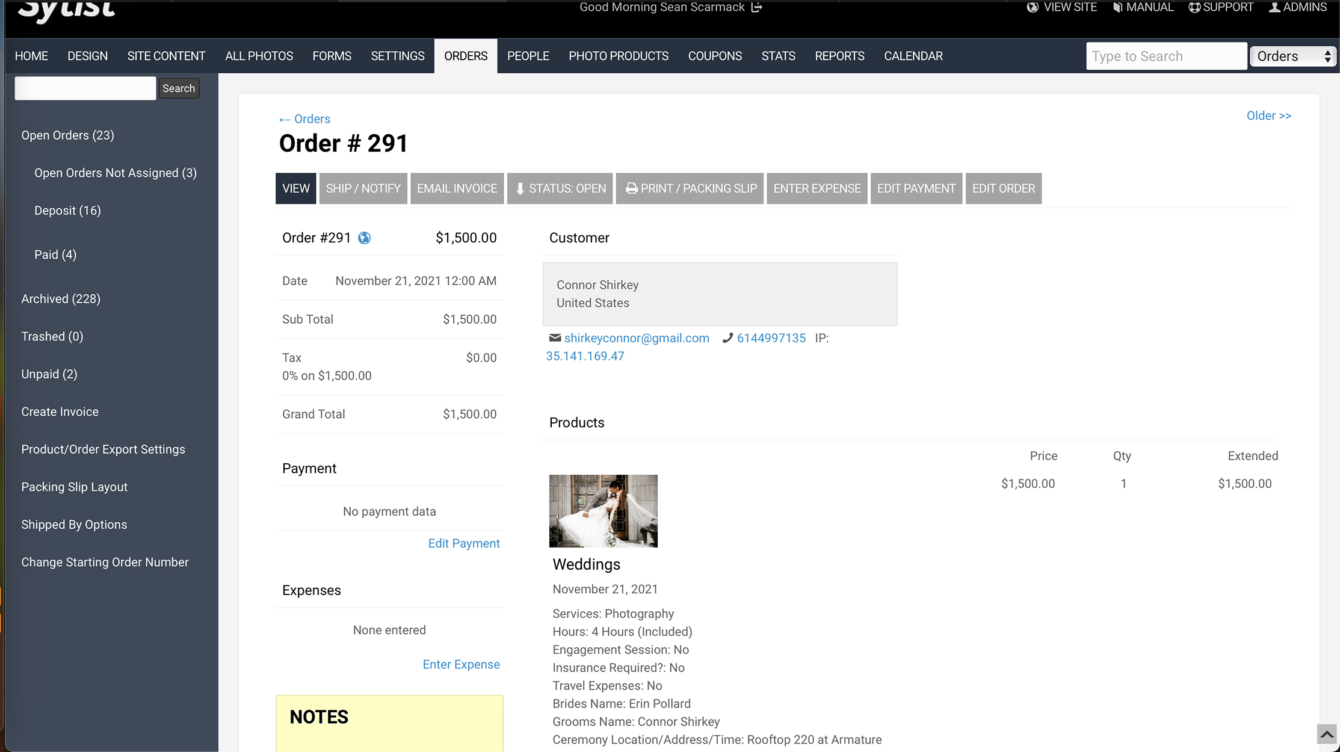Open the Orders search scope dropdown
Viewport: 1340px width, 752px height.
point(1293,57)
